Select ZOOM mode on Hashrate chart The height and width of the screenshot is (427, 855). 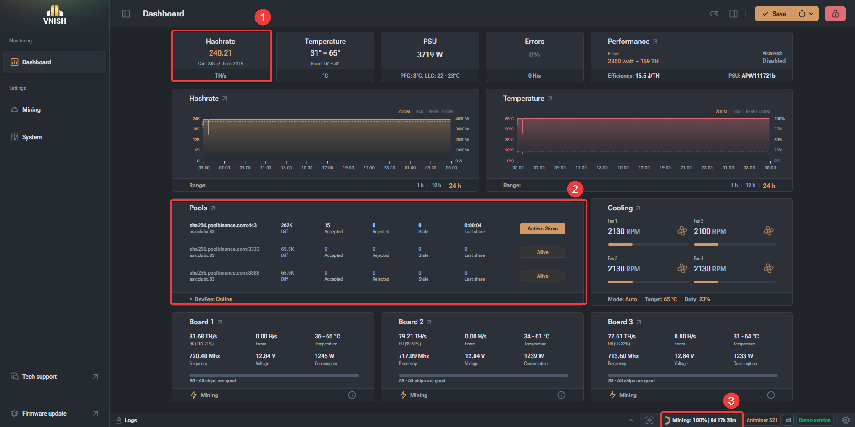pyautogui.click(x=404, y=112)
